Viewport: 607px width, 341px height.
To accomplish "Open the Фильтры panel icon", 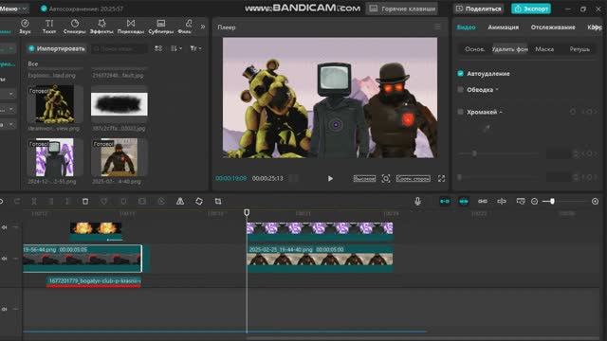I will coord(186,27).
